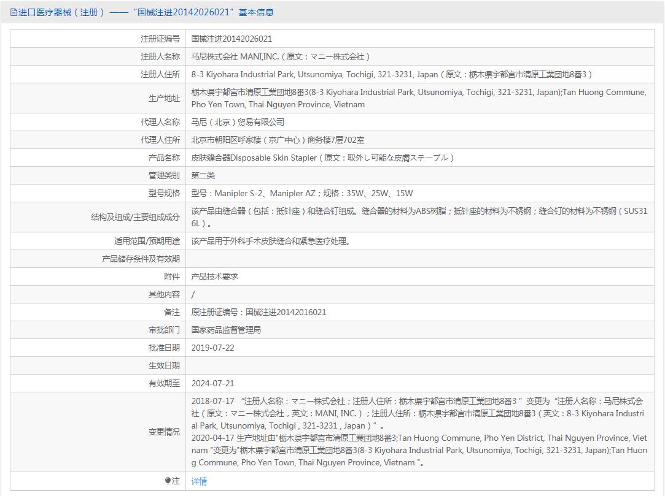Select composition text about ABS树脂 and 不锈钢
The width and height of the screenshot is (665, 496).
[419, 217]
